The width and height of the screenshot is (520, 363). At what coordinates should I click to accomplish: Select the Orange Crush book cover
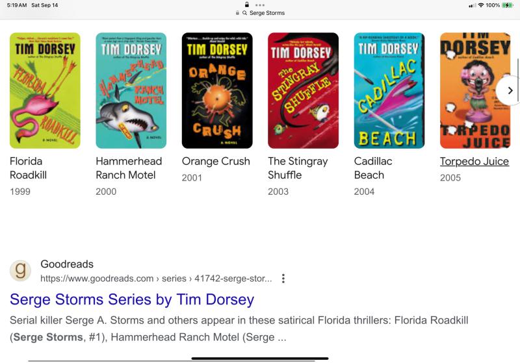point(217,90)
